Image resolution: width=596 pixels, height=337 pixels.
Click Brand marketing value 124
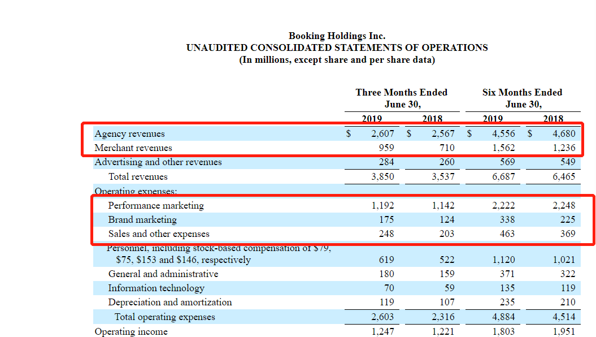pyautogui.click(x=447, y=220)
